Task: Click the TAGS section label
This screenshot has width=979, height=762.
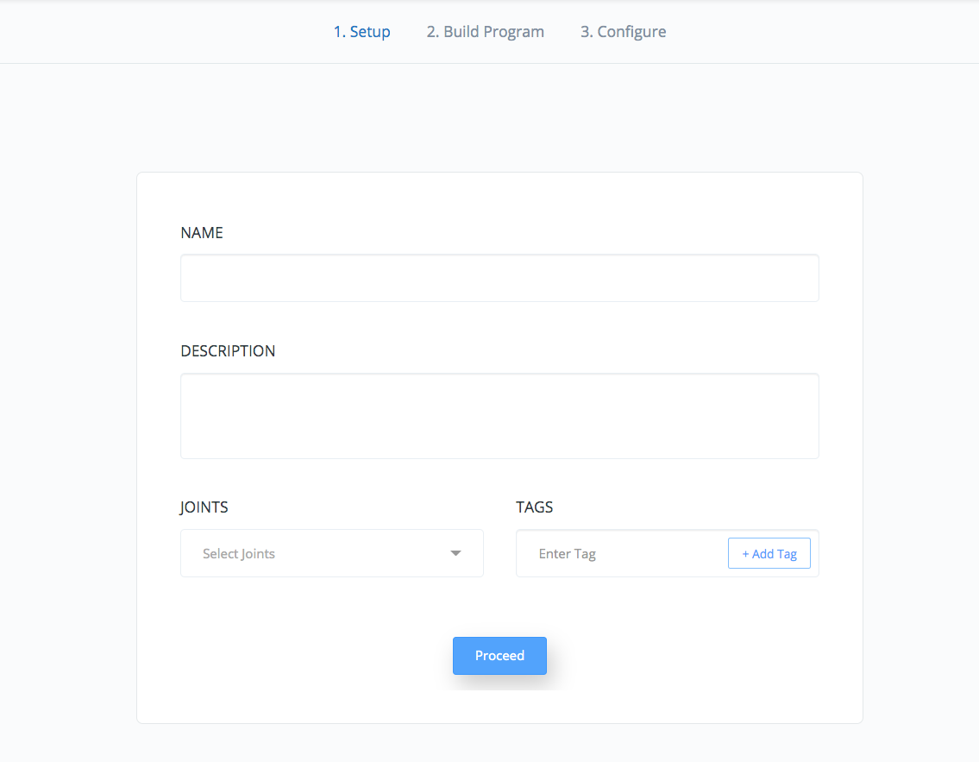Action: point(534,507)
